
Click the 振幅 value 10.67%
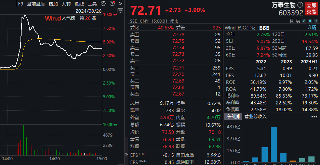coord(213,125)
